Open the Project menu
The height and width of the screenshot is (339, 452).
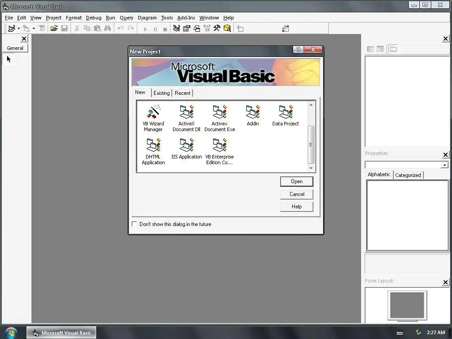(53, 18)
